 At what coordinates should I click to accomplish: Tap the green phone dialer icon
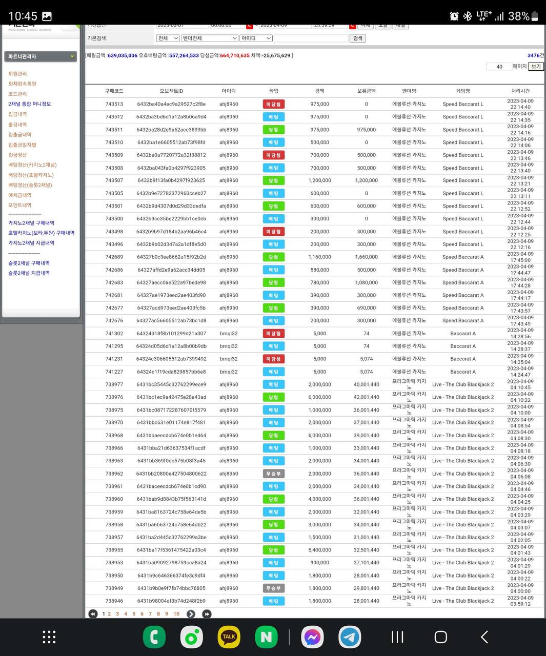(154, 637)
